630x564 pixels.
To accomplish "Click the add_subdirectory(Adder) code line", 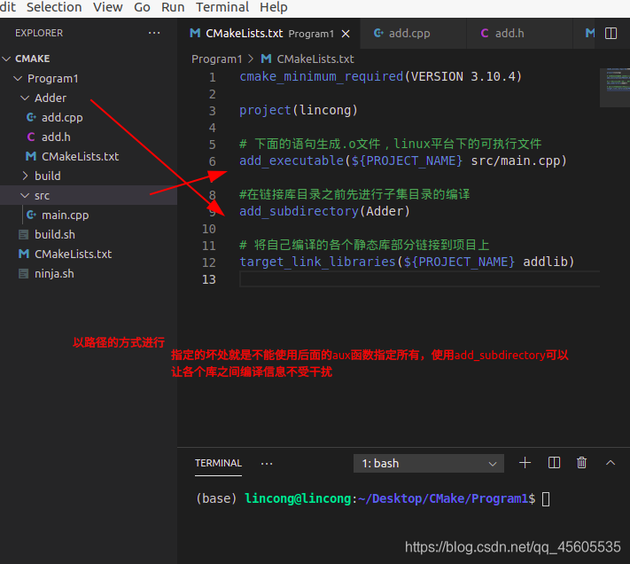I will (324, 211).
